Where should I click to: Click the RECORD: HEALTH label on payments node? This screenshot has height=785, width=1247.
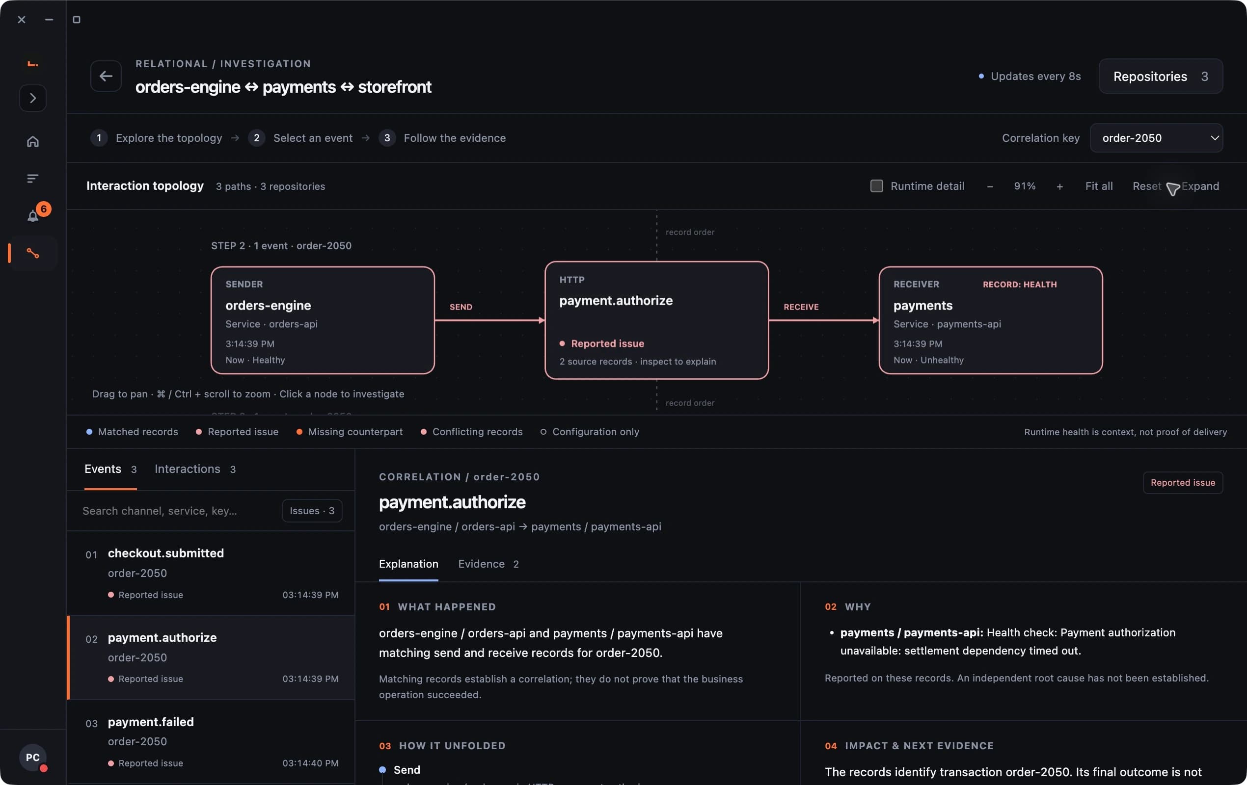tap(1020, 284)
